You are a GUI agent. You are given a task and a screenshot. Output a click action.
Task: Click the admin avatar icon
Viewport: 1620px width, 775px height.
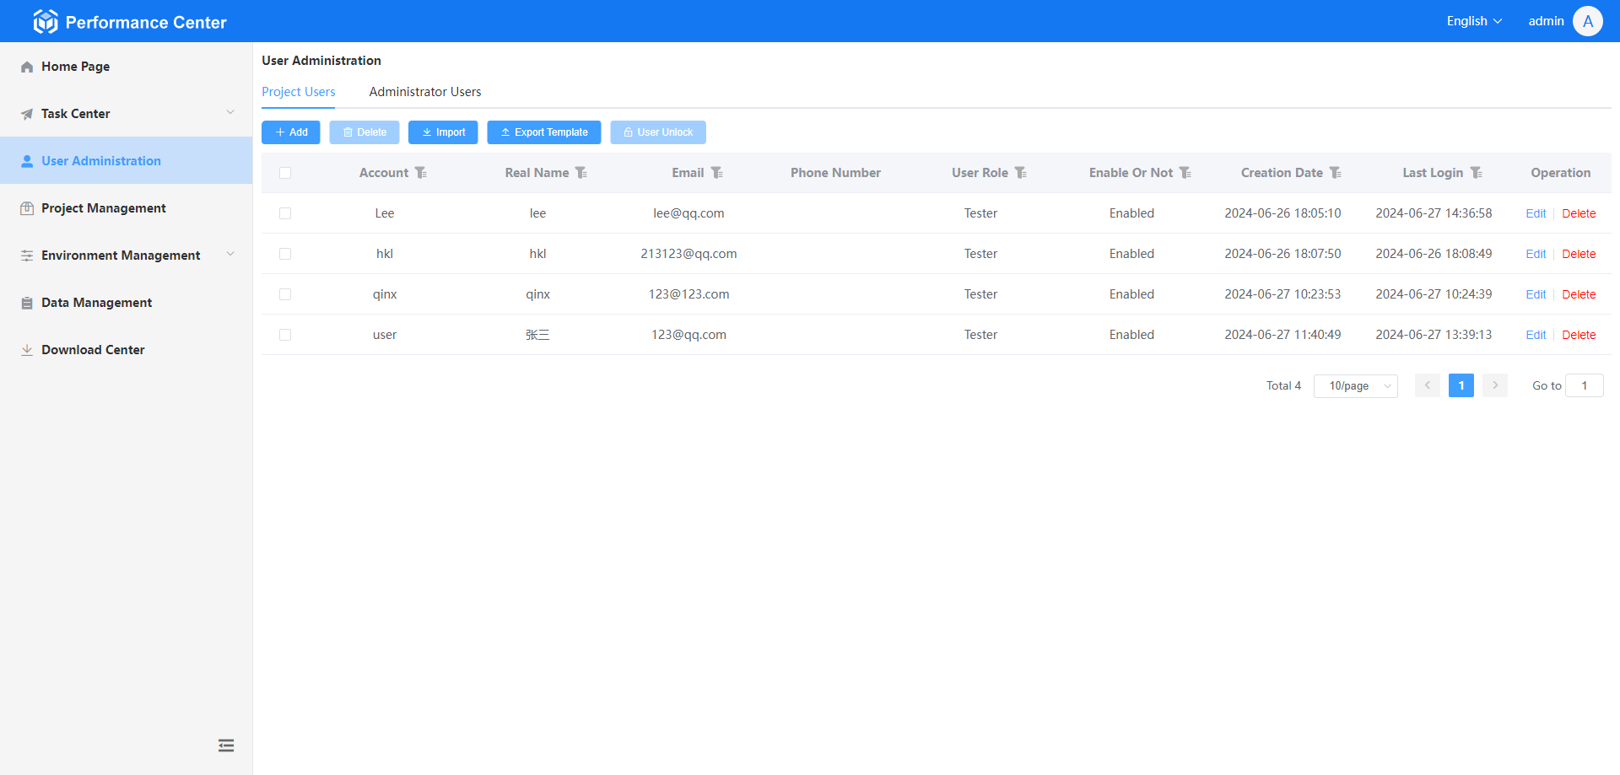pos(1587,21)
